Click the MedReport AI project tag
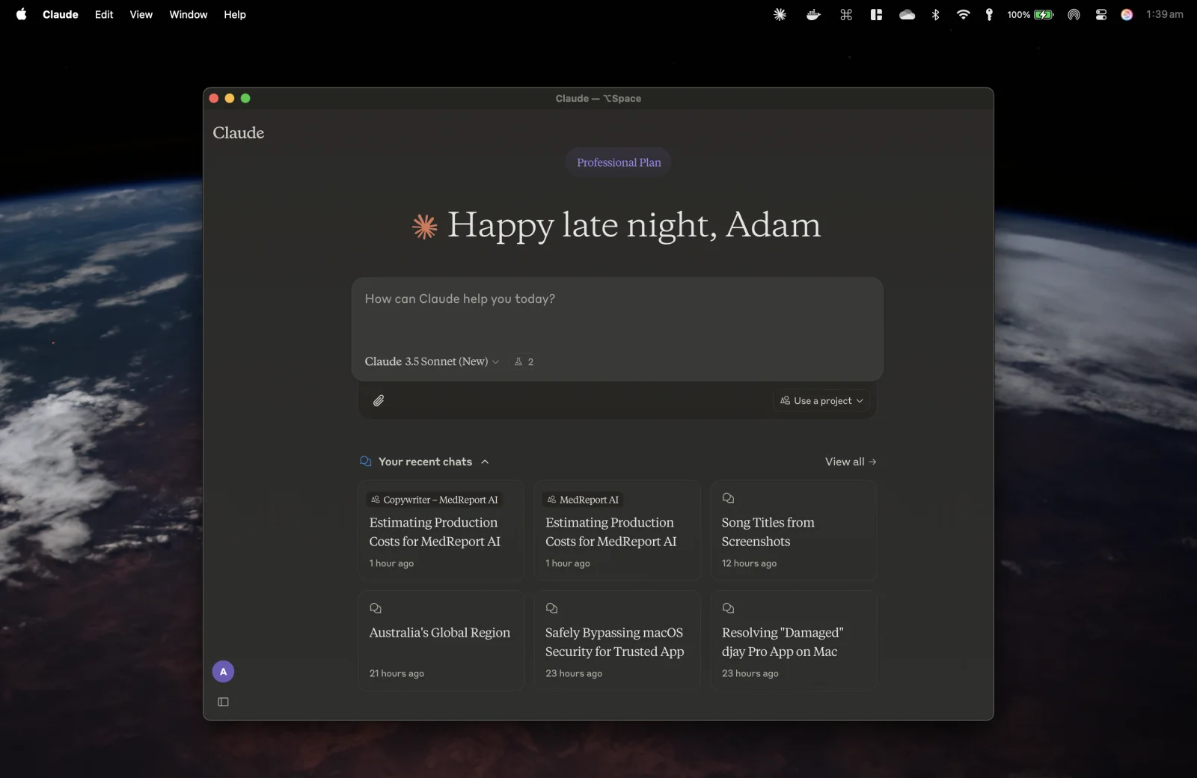Screen dimensions: 1197x778 (x=583, y=500)
